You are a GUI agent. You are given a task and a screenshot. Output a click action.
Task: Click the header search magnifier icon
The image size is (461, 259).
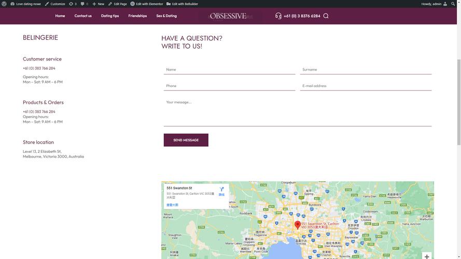click(x=326, y=16)
